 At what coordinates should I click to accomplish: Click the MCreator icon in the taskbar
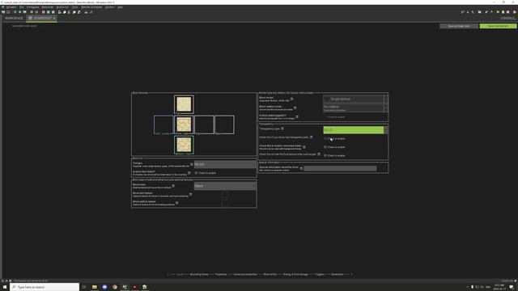125,287
